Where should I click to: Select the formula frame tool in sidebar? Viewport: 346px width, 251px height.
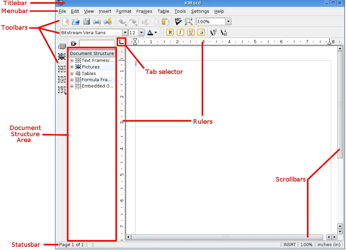tap(62, 80)
